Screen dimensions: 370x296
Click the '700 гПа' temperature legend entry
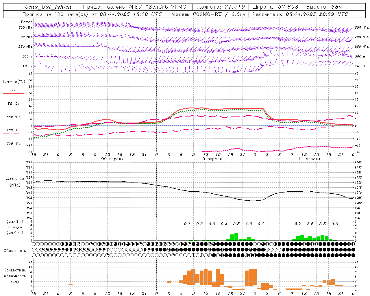point(14,130)
